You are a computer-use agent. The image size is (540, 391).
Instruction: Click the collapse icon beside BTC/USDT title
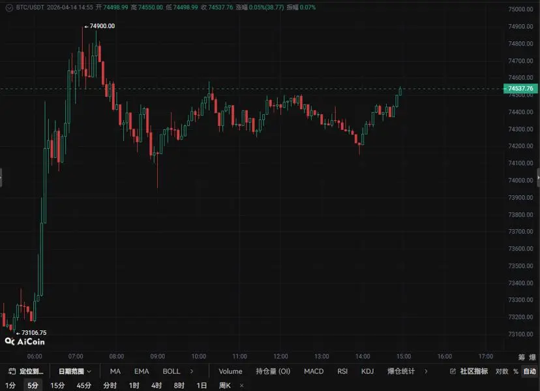coord(9,8)
